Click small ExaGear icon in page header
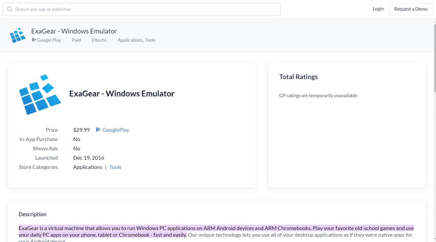Screen dimensions: 436x242 click(18, 35)
